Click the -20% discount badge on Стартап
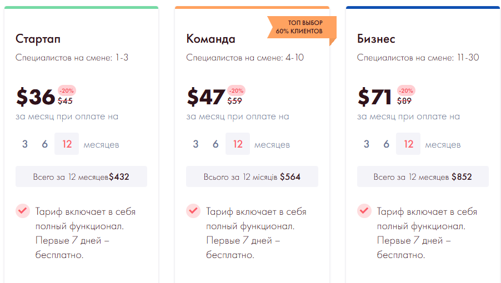 (x=67, y=90)
